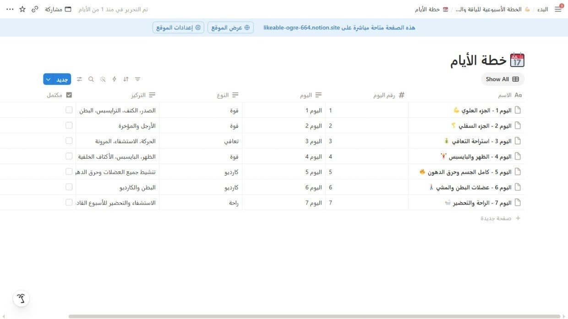568x319 pixels.
Task: Go to البدء in the breadcrumb
Action: (542, 9)
